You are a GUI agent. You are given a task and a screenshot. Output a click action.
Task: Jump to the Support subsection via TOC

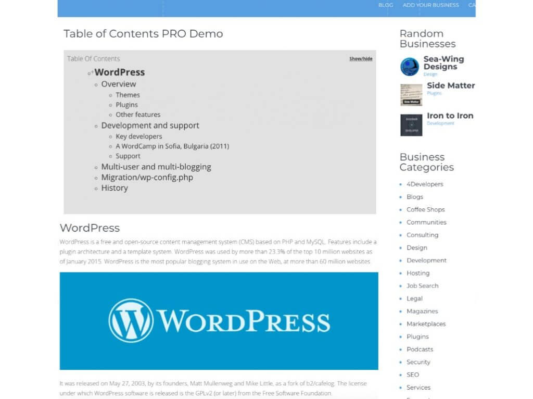pyautogui.click(x=128, y=156)
